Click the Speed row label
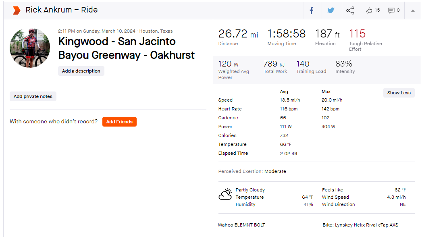Viewport: 422px width, 237px height. pyautogui.click(x=225, y=100)
